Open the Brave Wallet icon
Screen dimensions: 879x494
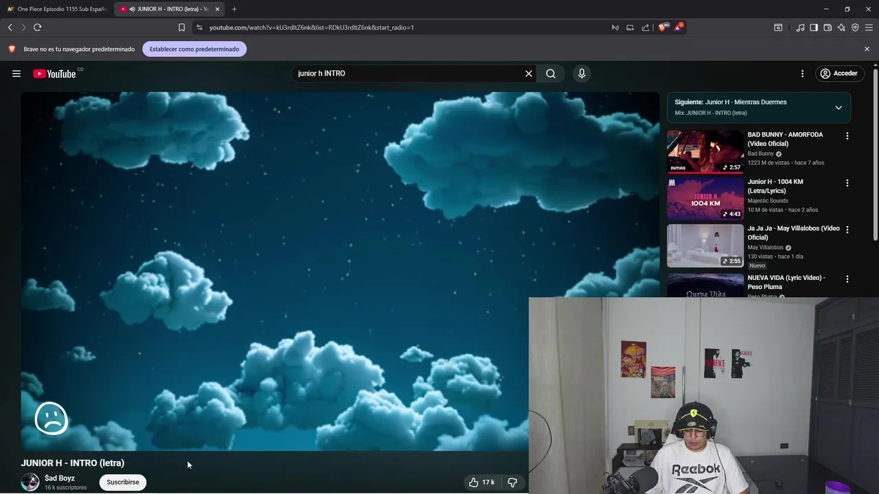coord(827,27)
